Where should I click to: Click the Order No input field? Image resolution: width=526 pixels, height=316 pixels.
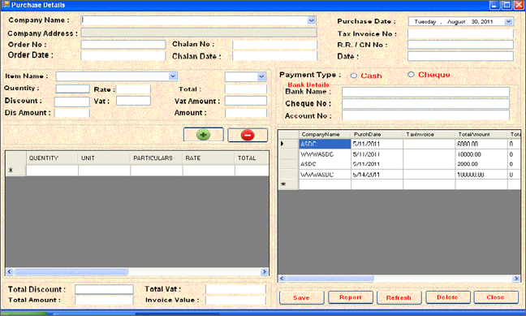click(x=123, y=45)
